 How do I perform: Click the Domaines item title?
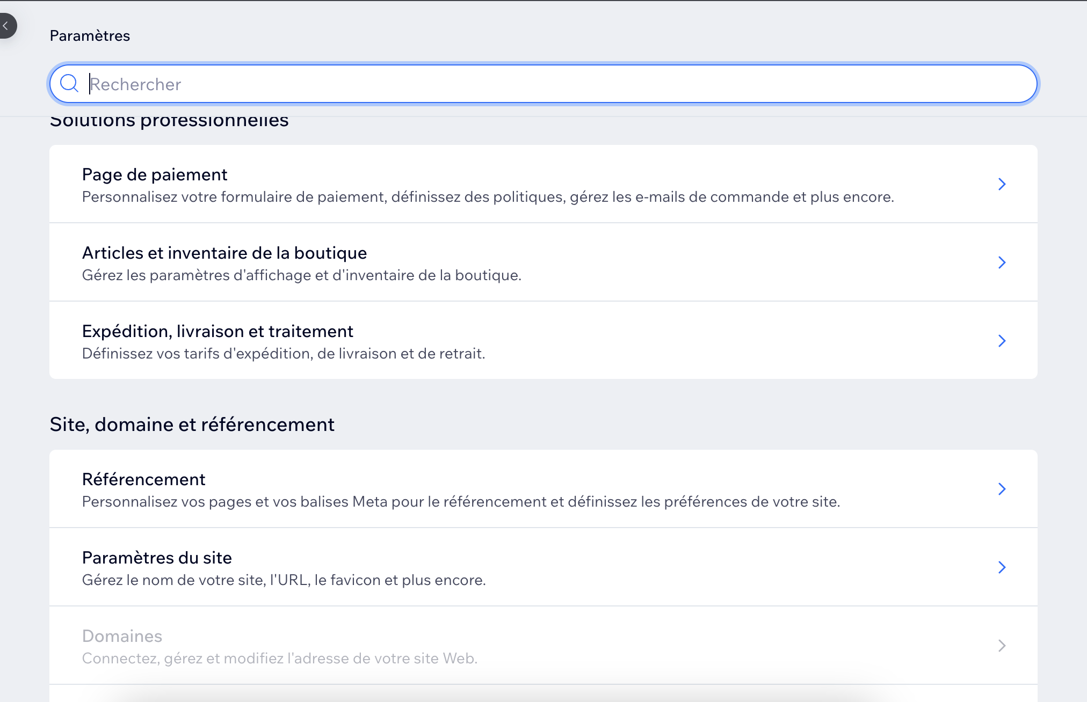pyautogui.click(x=122, y=636)
